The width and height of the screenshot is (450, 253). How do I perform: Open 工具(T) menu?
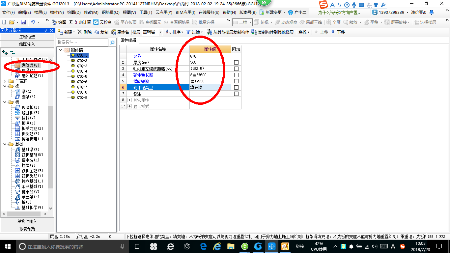click(146, 13)
